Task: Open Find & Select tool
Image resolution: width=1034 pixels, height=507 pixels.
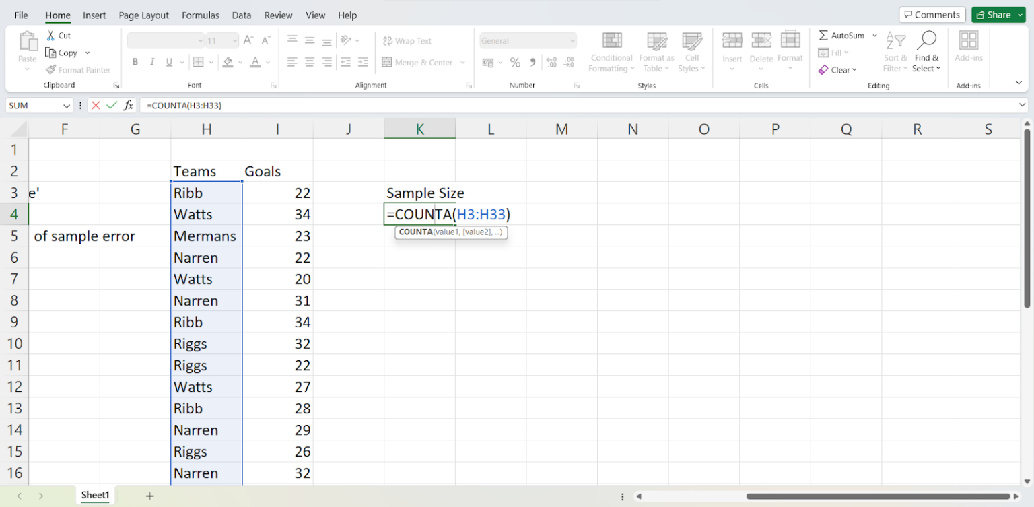Action: pos(927,53)
